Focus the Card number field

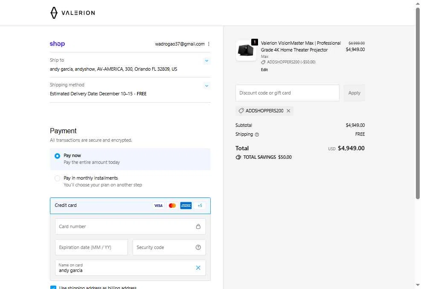coord(130,226)
